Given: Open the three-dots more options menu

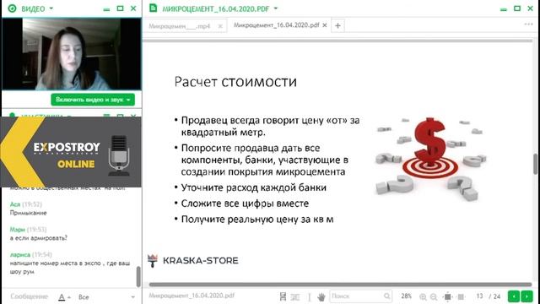Looking at the screenshot, I should [x=529, y=24].
